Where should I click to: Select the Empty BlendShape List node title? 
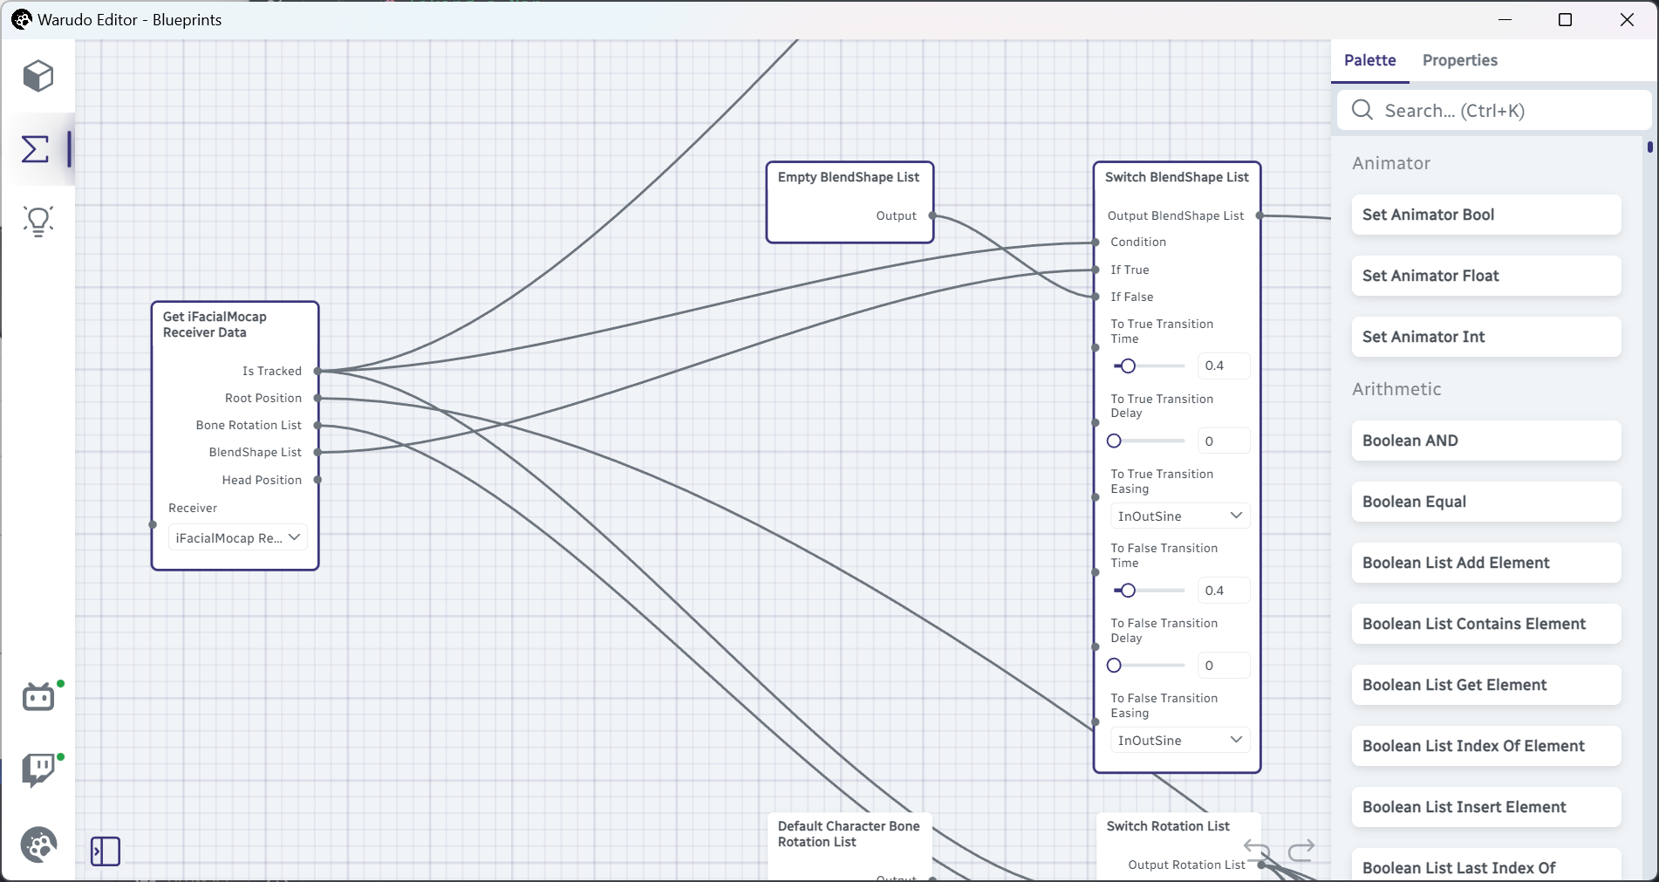tap(848, 177)
